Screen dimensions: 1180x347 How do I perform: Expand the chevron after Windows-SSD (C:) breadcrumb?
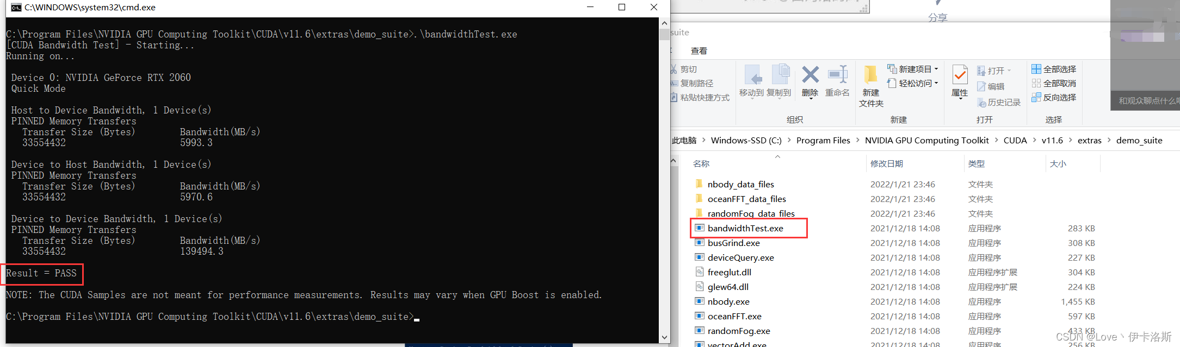click(789, 140)
